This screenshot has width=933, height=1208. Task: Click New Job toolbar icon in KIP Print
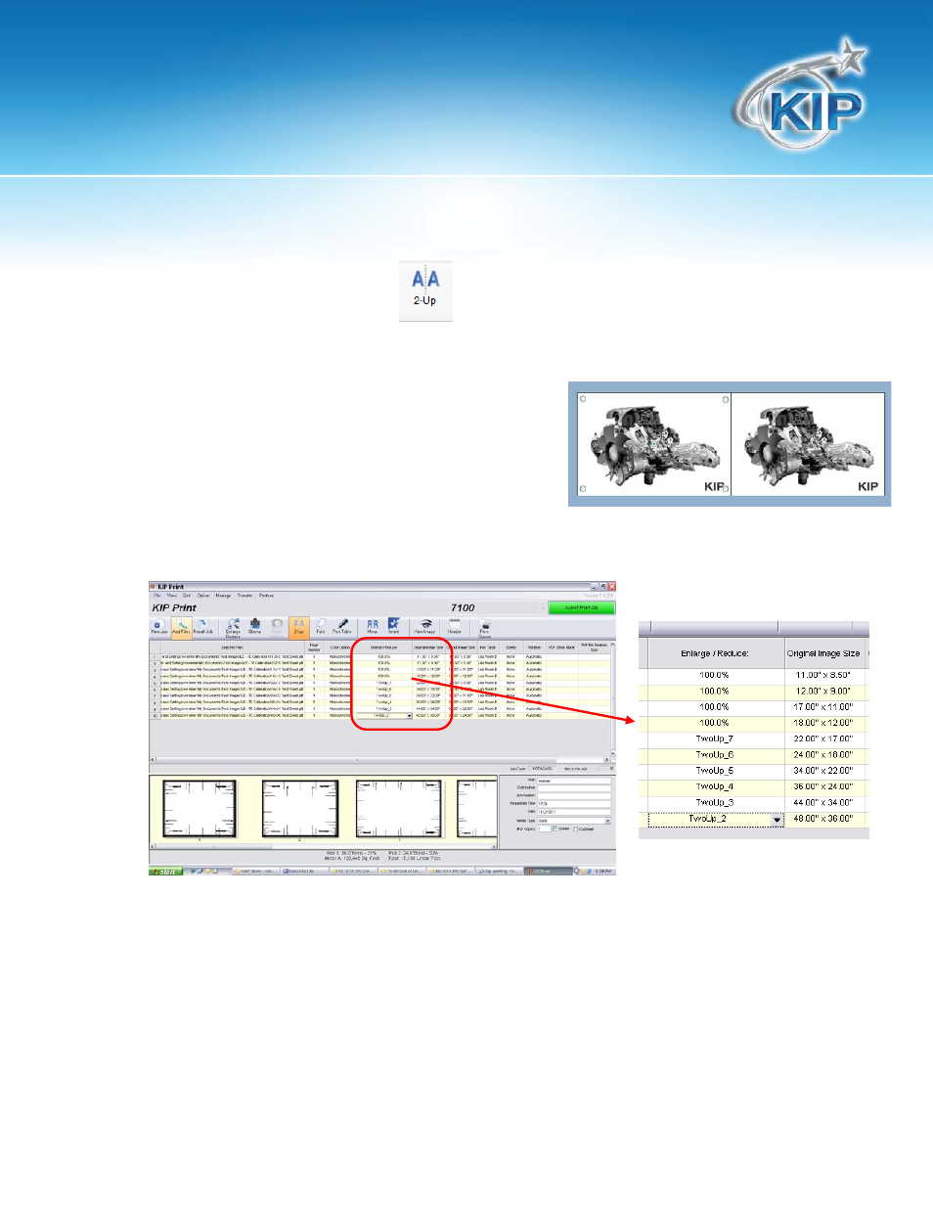point(158,627)
